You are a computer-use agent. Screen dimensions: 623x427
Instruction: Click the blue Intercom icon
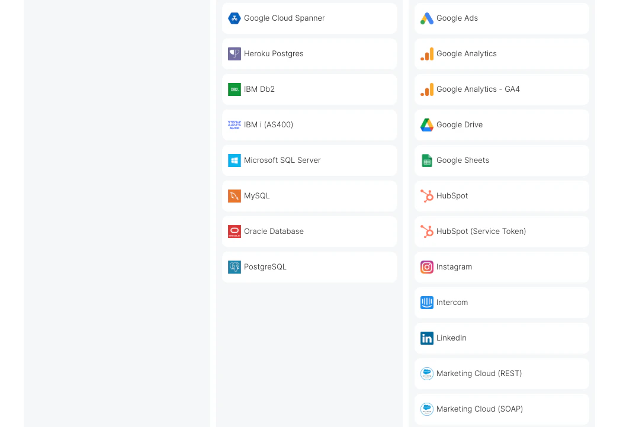coord(427,303)
